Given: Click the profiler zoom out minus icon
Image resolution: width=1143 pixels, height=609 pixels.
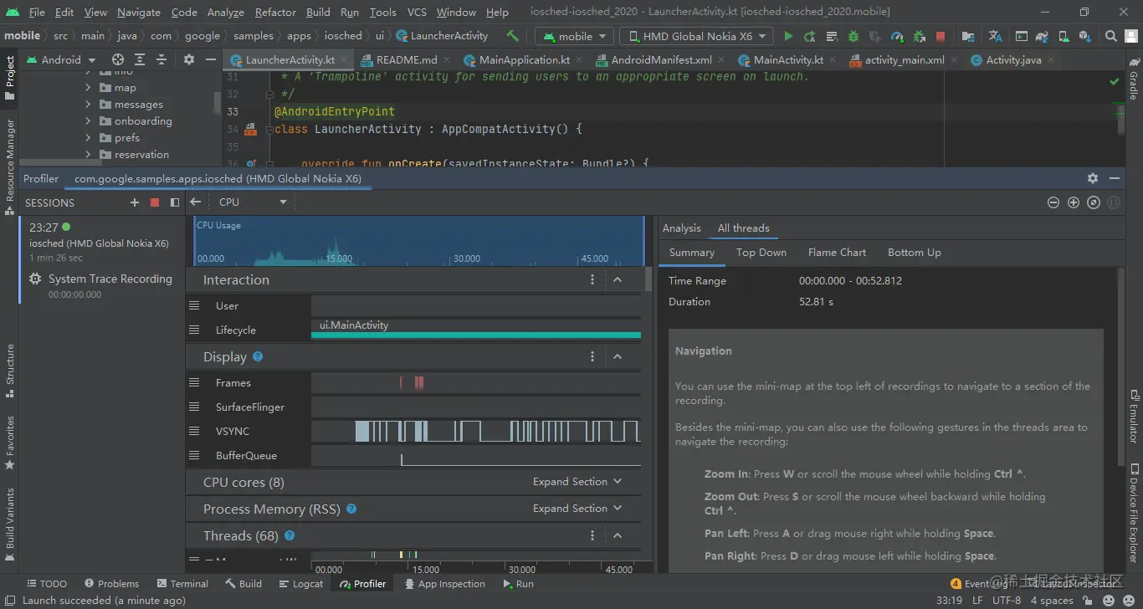Looking at the screenshot, I should coord(1053,202).
